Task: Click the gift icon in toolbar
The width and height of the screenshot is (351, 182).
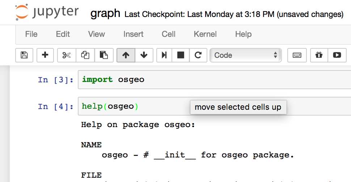Action: click(318, 55)
